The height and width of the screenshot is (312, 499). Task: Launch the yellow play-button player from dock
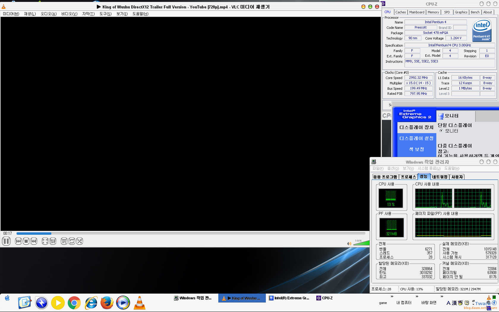pos(58,303)
